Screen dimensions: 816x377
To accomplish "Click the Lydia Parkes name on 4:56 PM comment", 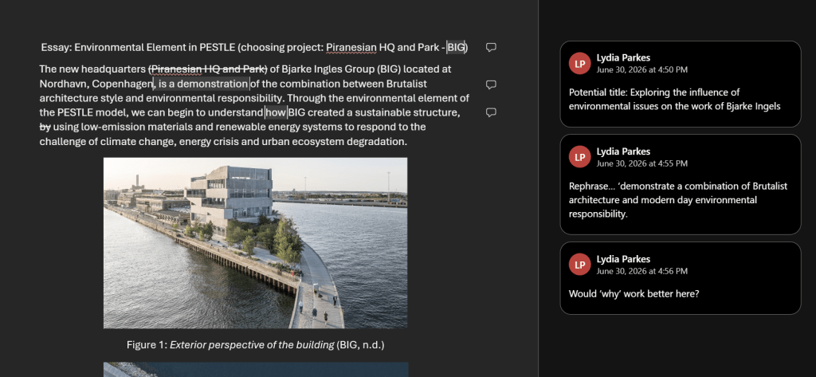I will 623,259.
